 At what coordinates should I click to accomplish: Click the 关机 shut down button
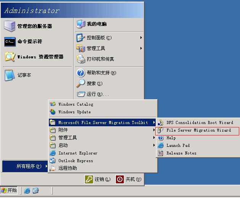(x=129, y=179)
